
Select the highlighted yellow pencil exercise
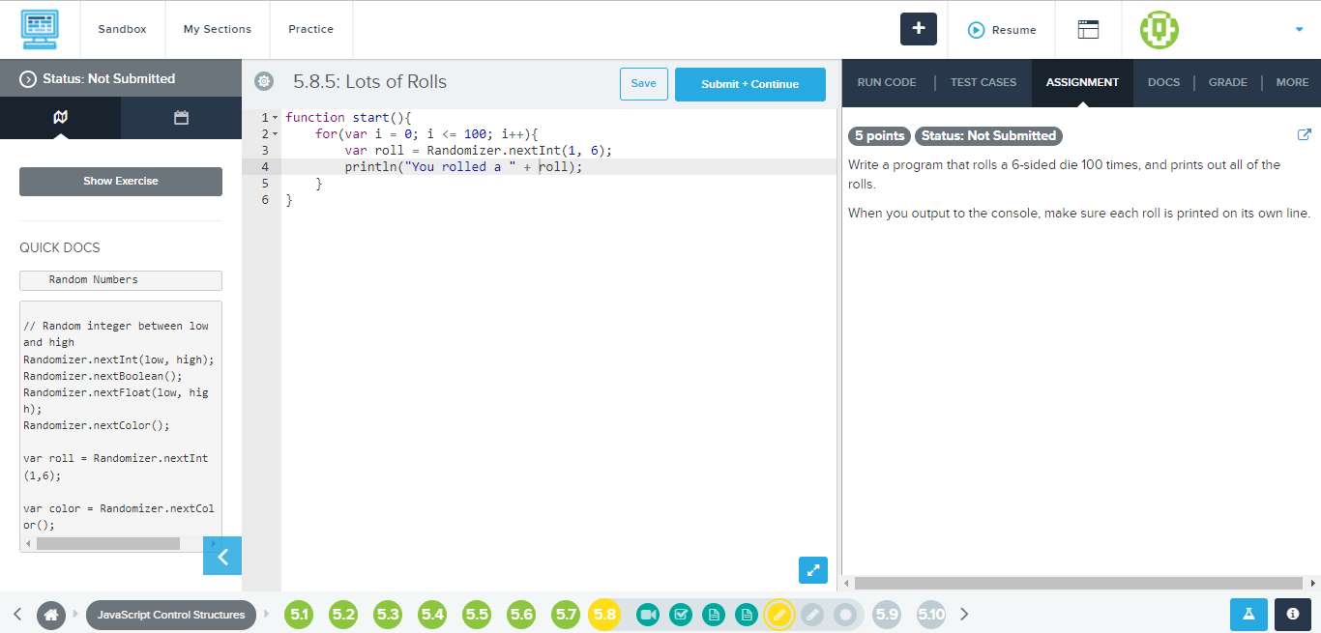pos(779,615)
